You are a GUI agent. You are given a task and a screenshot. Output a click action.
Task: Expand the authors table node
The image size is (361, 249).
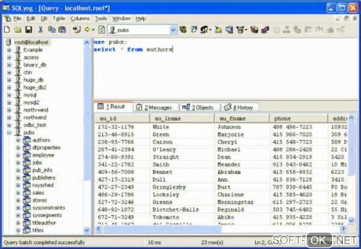pos(18,140)
